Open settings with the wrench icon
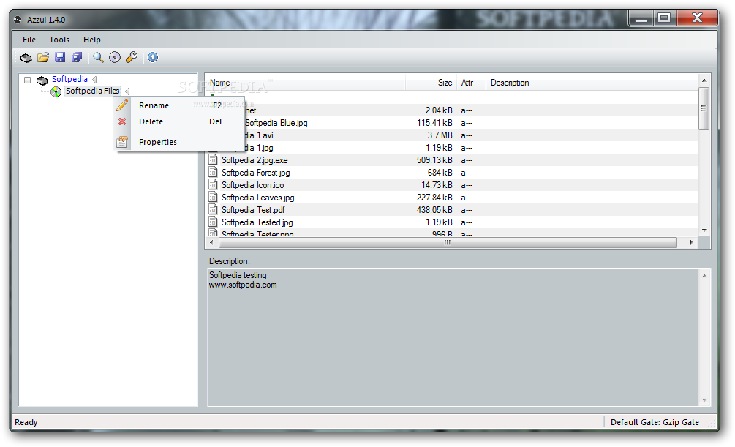 (132, 57)
